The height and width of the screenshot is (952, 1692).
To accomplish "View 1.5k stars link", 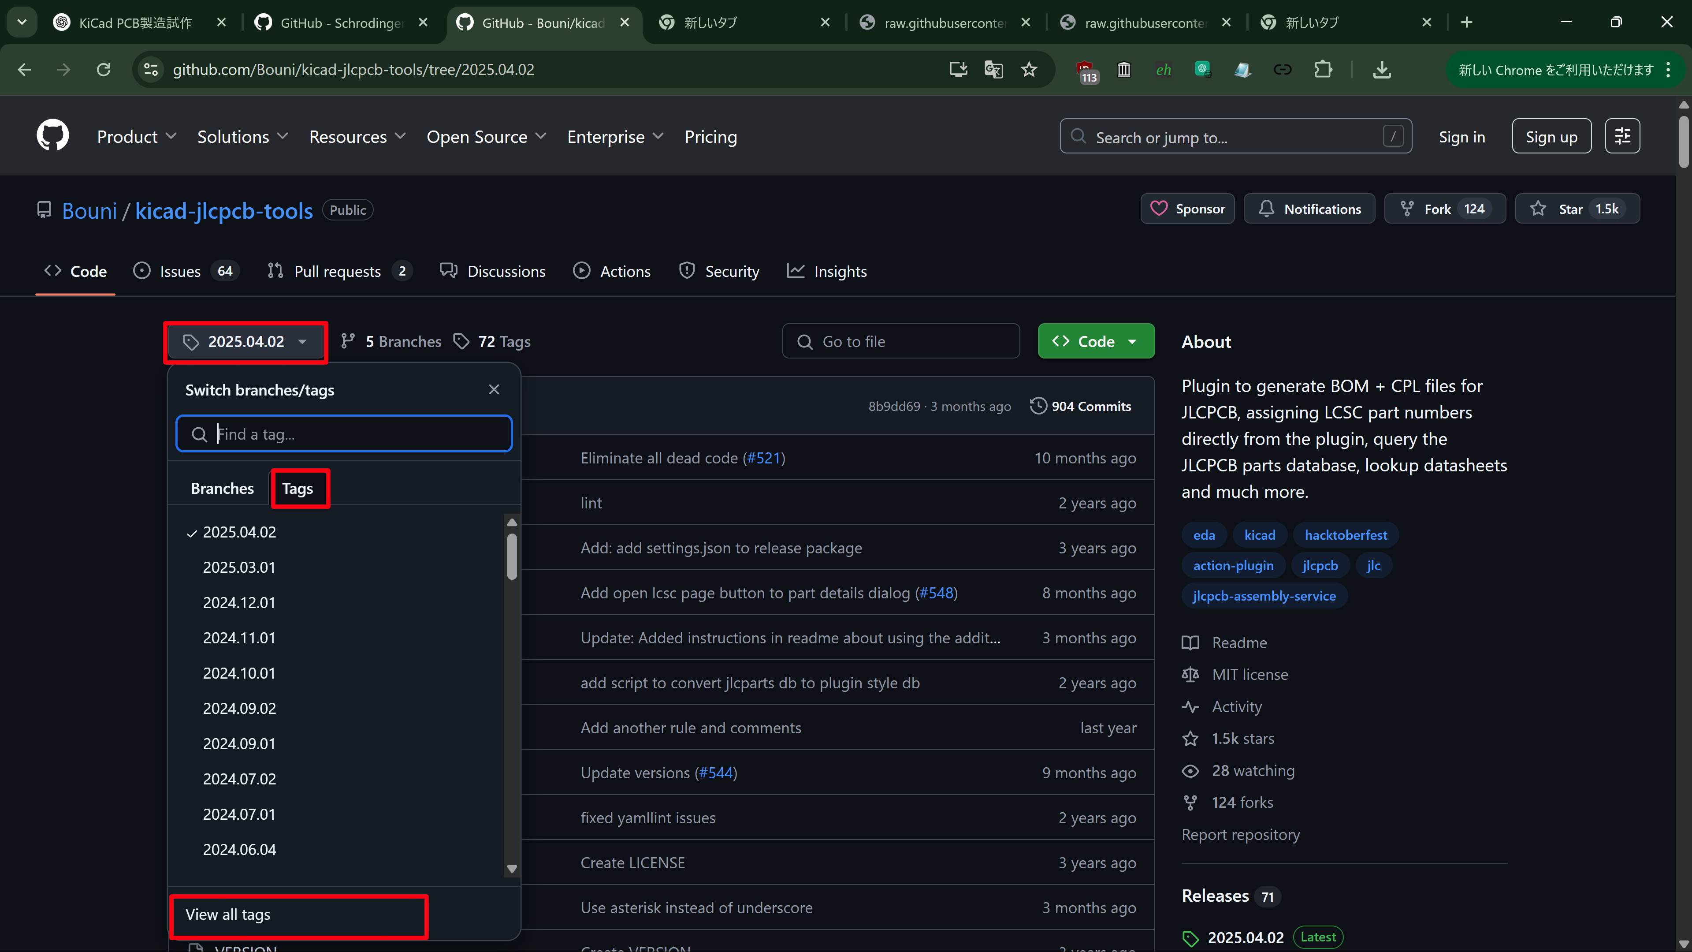I will pyautogui.click(x=1228, y=739).
